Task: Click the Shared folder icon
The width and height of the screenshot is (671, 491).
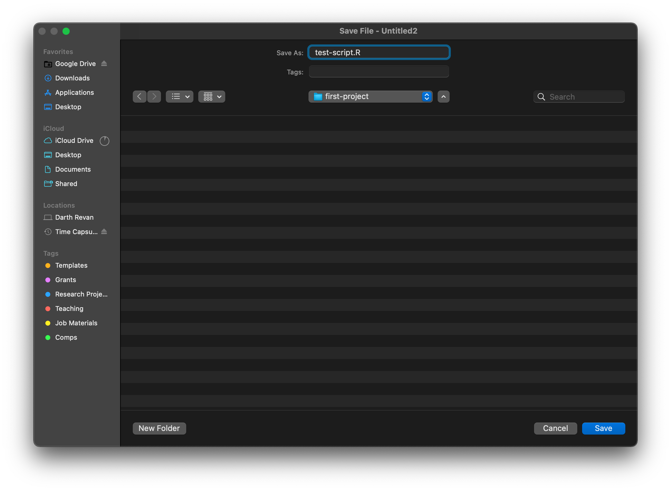Action: [x=48, y=184]
